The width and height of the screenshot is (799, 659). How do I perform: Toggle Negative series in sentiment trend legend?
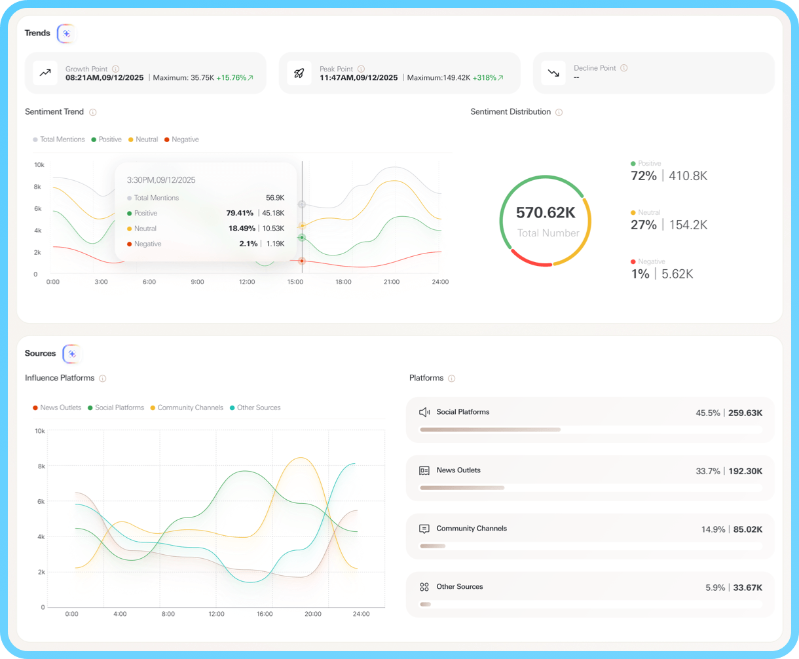pyautogui.click(x=181, y=140)
